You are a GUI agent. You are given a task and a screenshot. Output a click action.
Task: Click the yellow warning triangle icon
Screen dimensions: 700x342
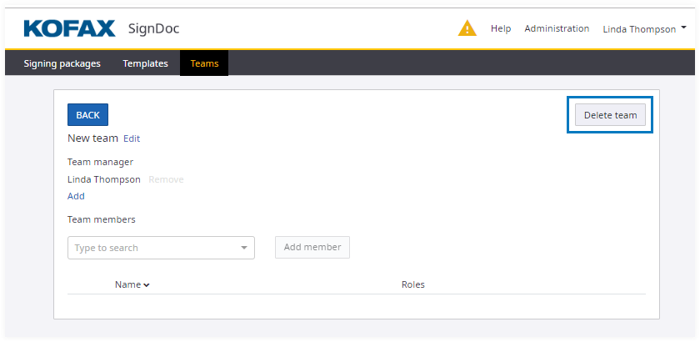pos(467,28)
